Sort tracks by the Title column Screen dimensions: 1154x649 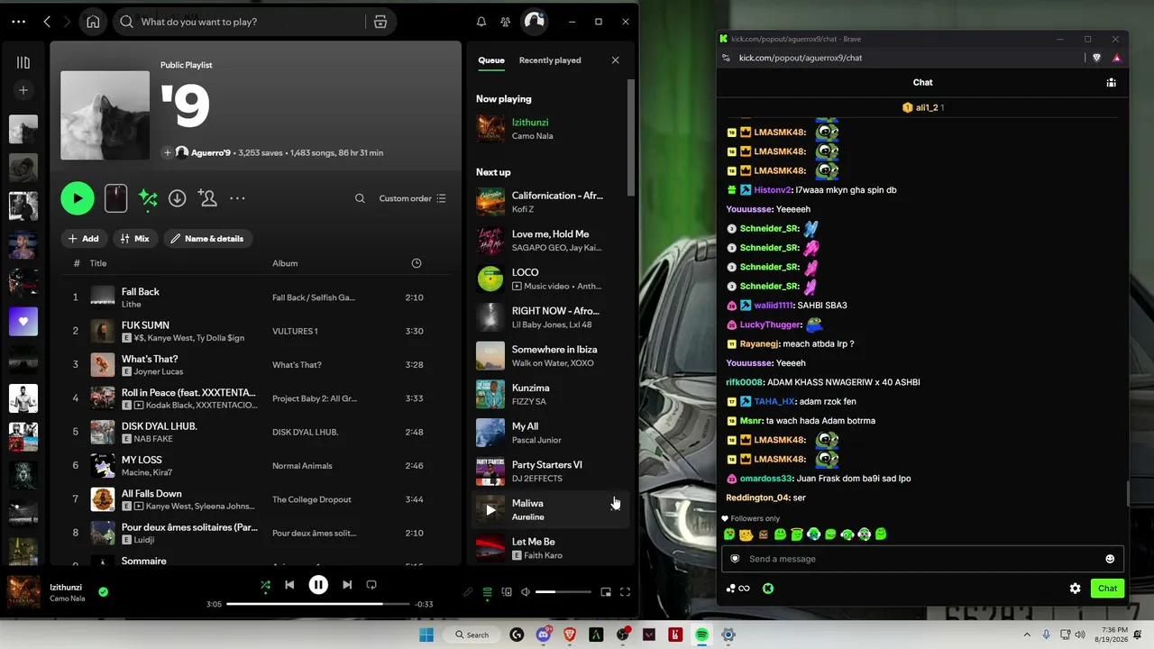point(98,263)
